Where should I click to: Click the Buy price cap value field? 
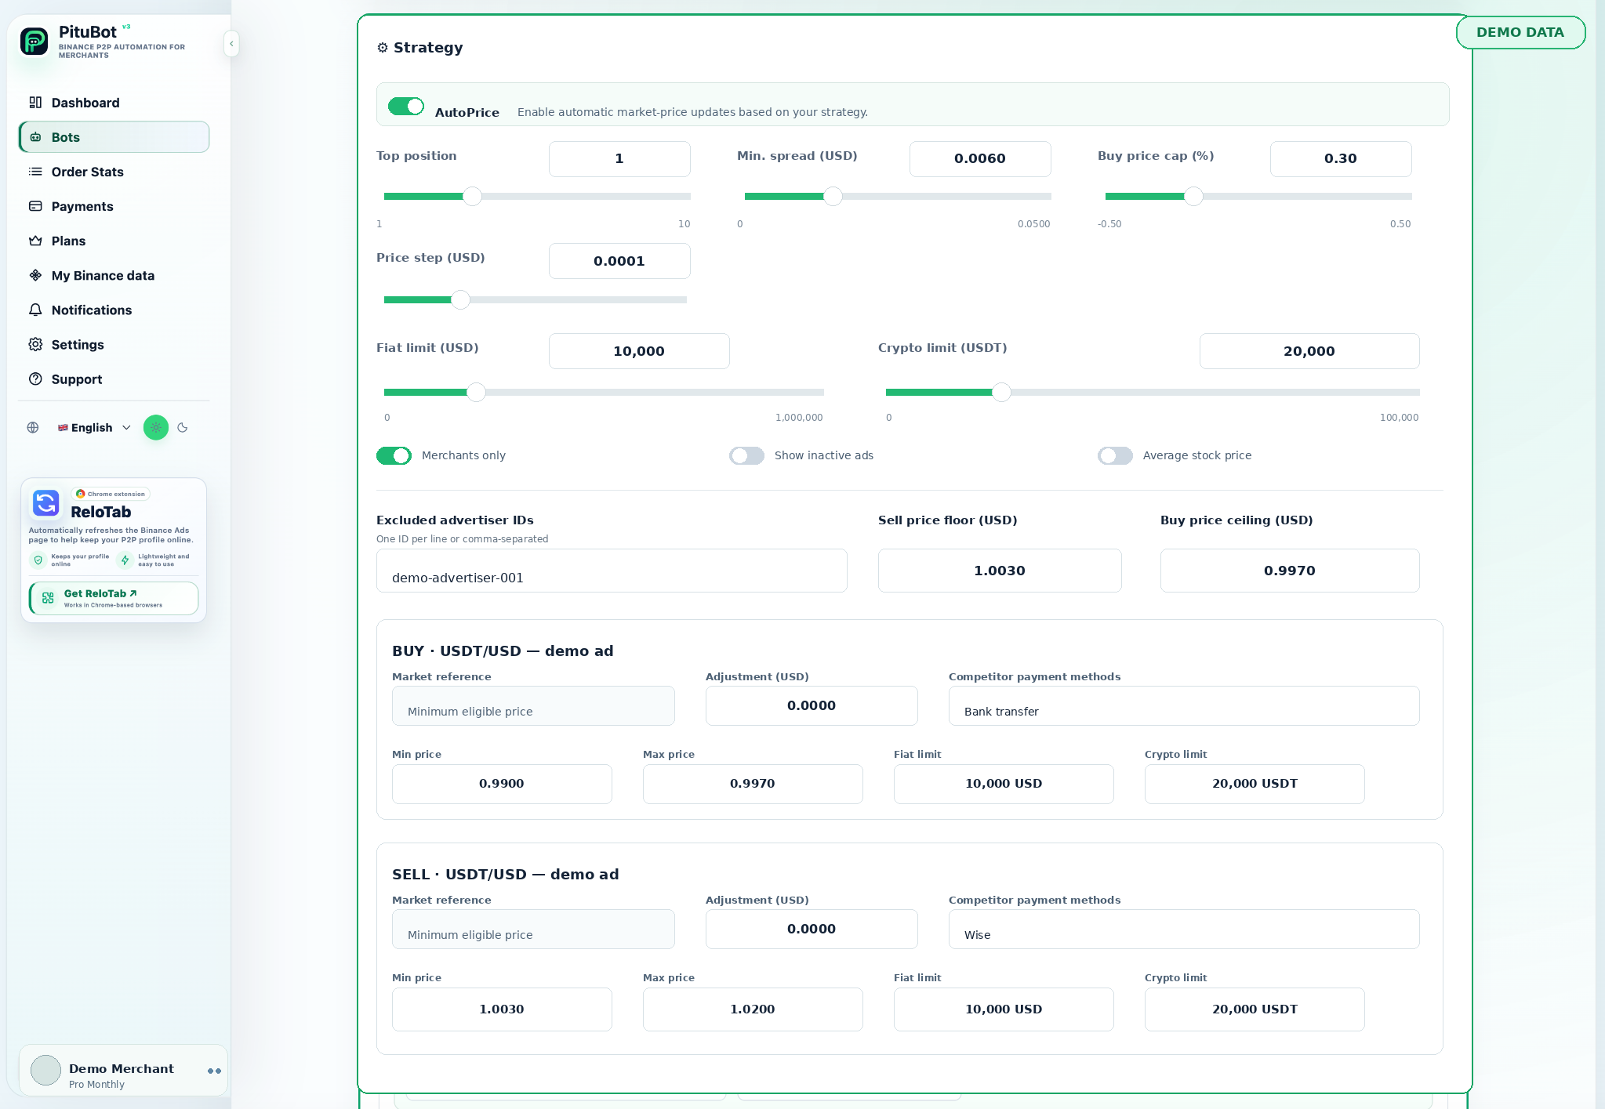[1341, 159]
